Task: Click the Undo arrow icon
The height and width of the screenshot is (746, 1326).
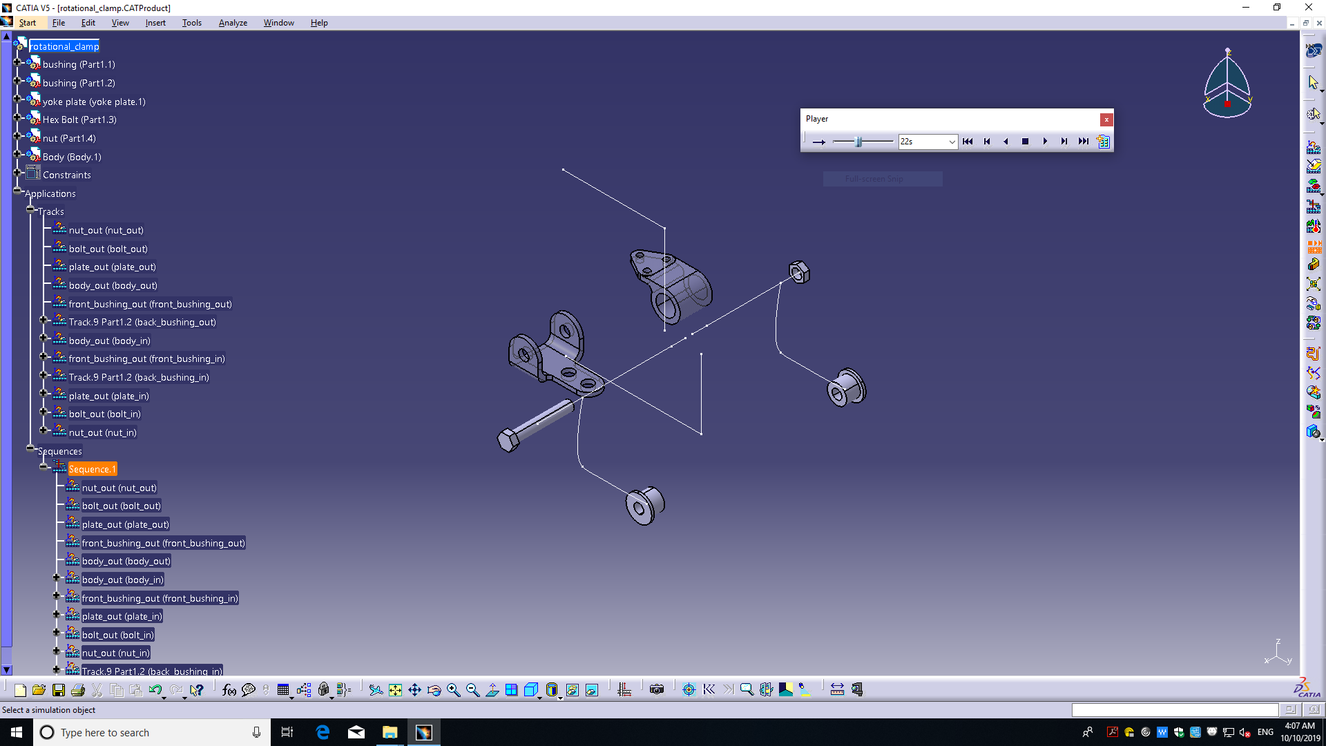Action: click(x=155, y=690)
